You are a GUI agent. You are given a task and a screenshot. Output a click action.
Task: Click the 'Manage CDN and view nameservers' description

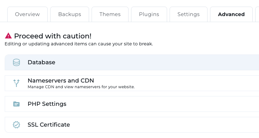pyautogui.click(x=81, y=87)
